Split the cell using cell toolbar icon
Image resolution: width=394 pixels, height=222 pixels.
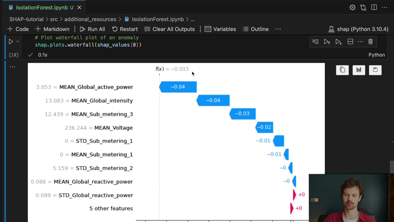click(x=350, y=42)
